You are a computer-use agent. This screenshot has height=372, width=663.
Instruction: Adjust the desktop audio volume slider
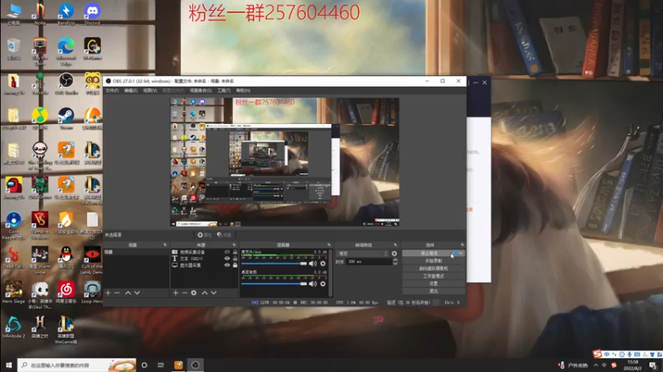pyautogui.click(x=274, y=284)
